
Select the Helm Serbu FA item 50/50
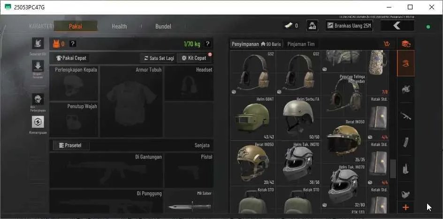pos(298,118)
